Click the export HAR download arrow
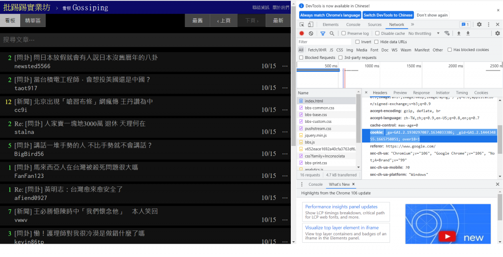Viewport: 503px width, 257px height. 468,33
